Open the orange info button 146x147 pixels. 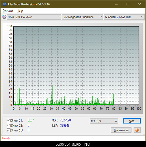(x=137, y=130)
